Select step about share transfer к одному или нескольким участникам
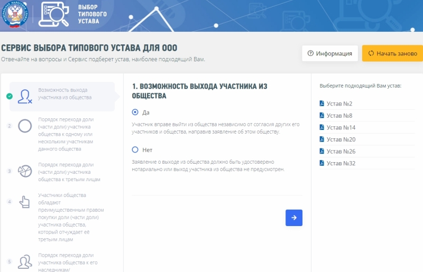This screenshot has height=272, width=423. pyautogui.click(x=66, y=134)
